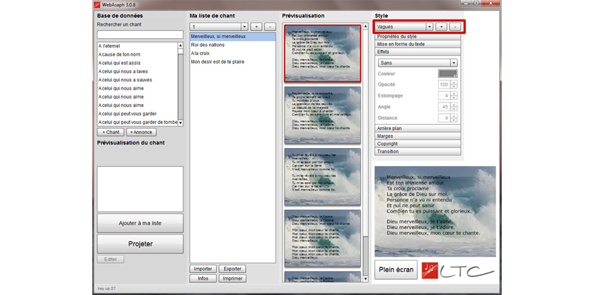Click the Angle value stepper
This screenshot has width=591, height=295.
point(454,107)
